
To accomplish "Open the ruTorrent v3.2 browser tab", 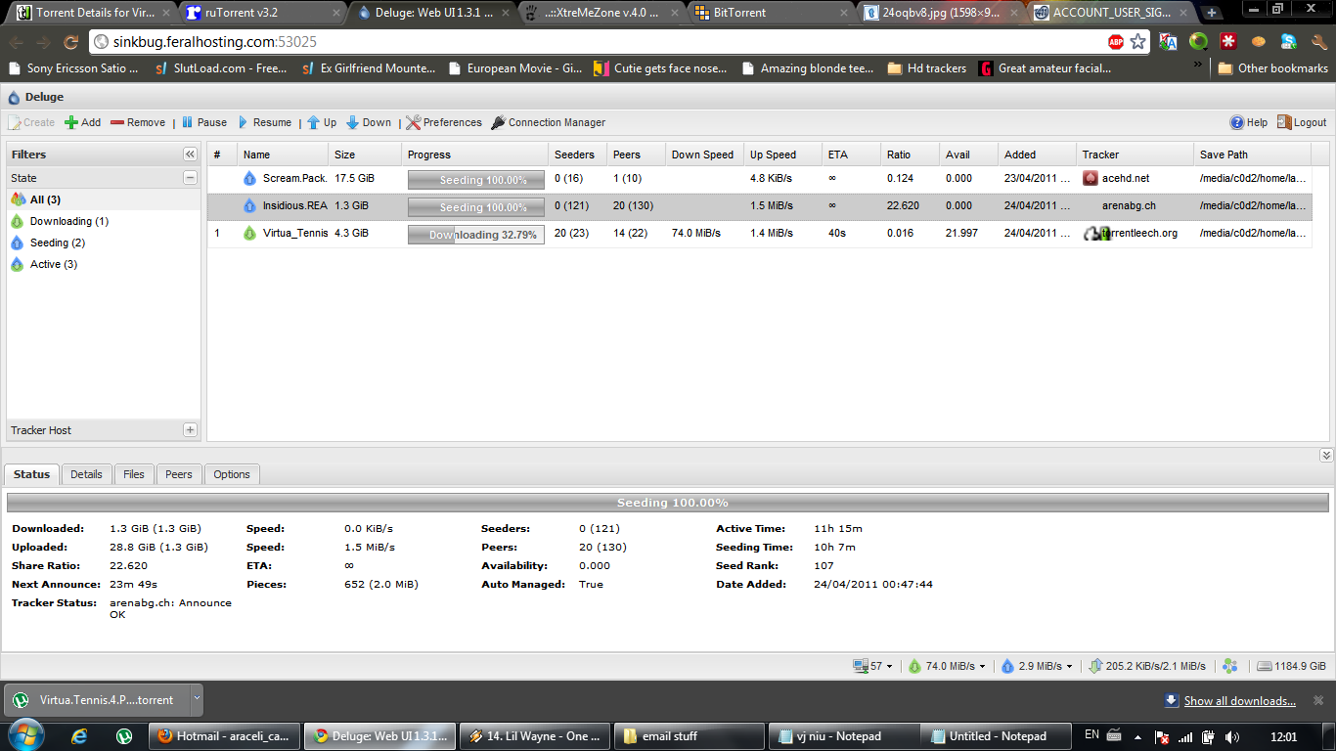I will point(262,13).
